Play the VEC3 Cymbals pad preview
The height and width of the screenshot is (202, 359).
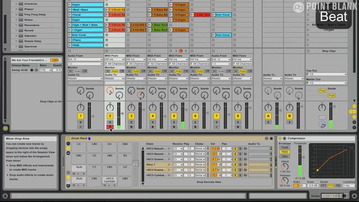(x=109, y=185)
